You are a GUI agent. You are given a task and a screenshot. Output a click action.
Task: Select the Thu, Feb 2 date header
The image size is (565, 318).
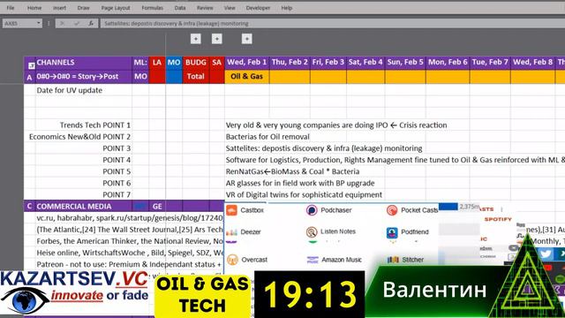click(290, 62)
